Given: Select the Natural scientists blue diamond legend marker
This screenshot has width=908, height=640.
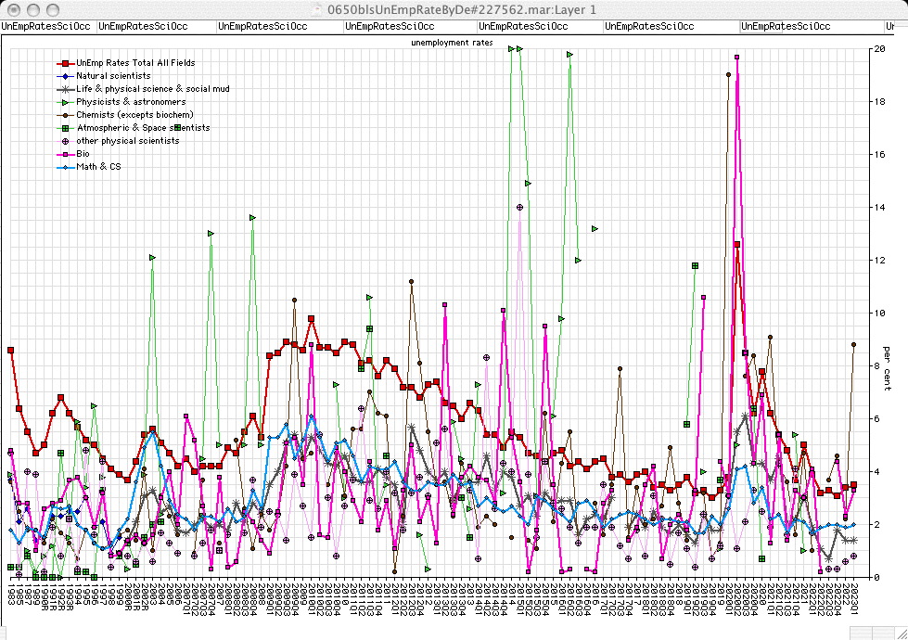Looking at the screenshot, I should (x=65, y=76).
